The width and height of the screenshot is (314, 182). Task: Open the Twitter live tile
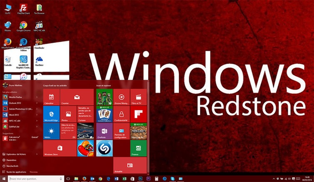tap(86, 131)
